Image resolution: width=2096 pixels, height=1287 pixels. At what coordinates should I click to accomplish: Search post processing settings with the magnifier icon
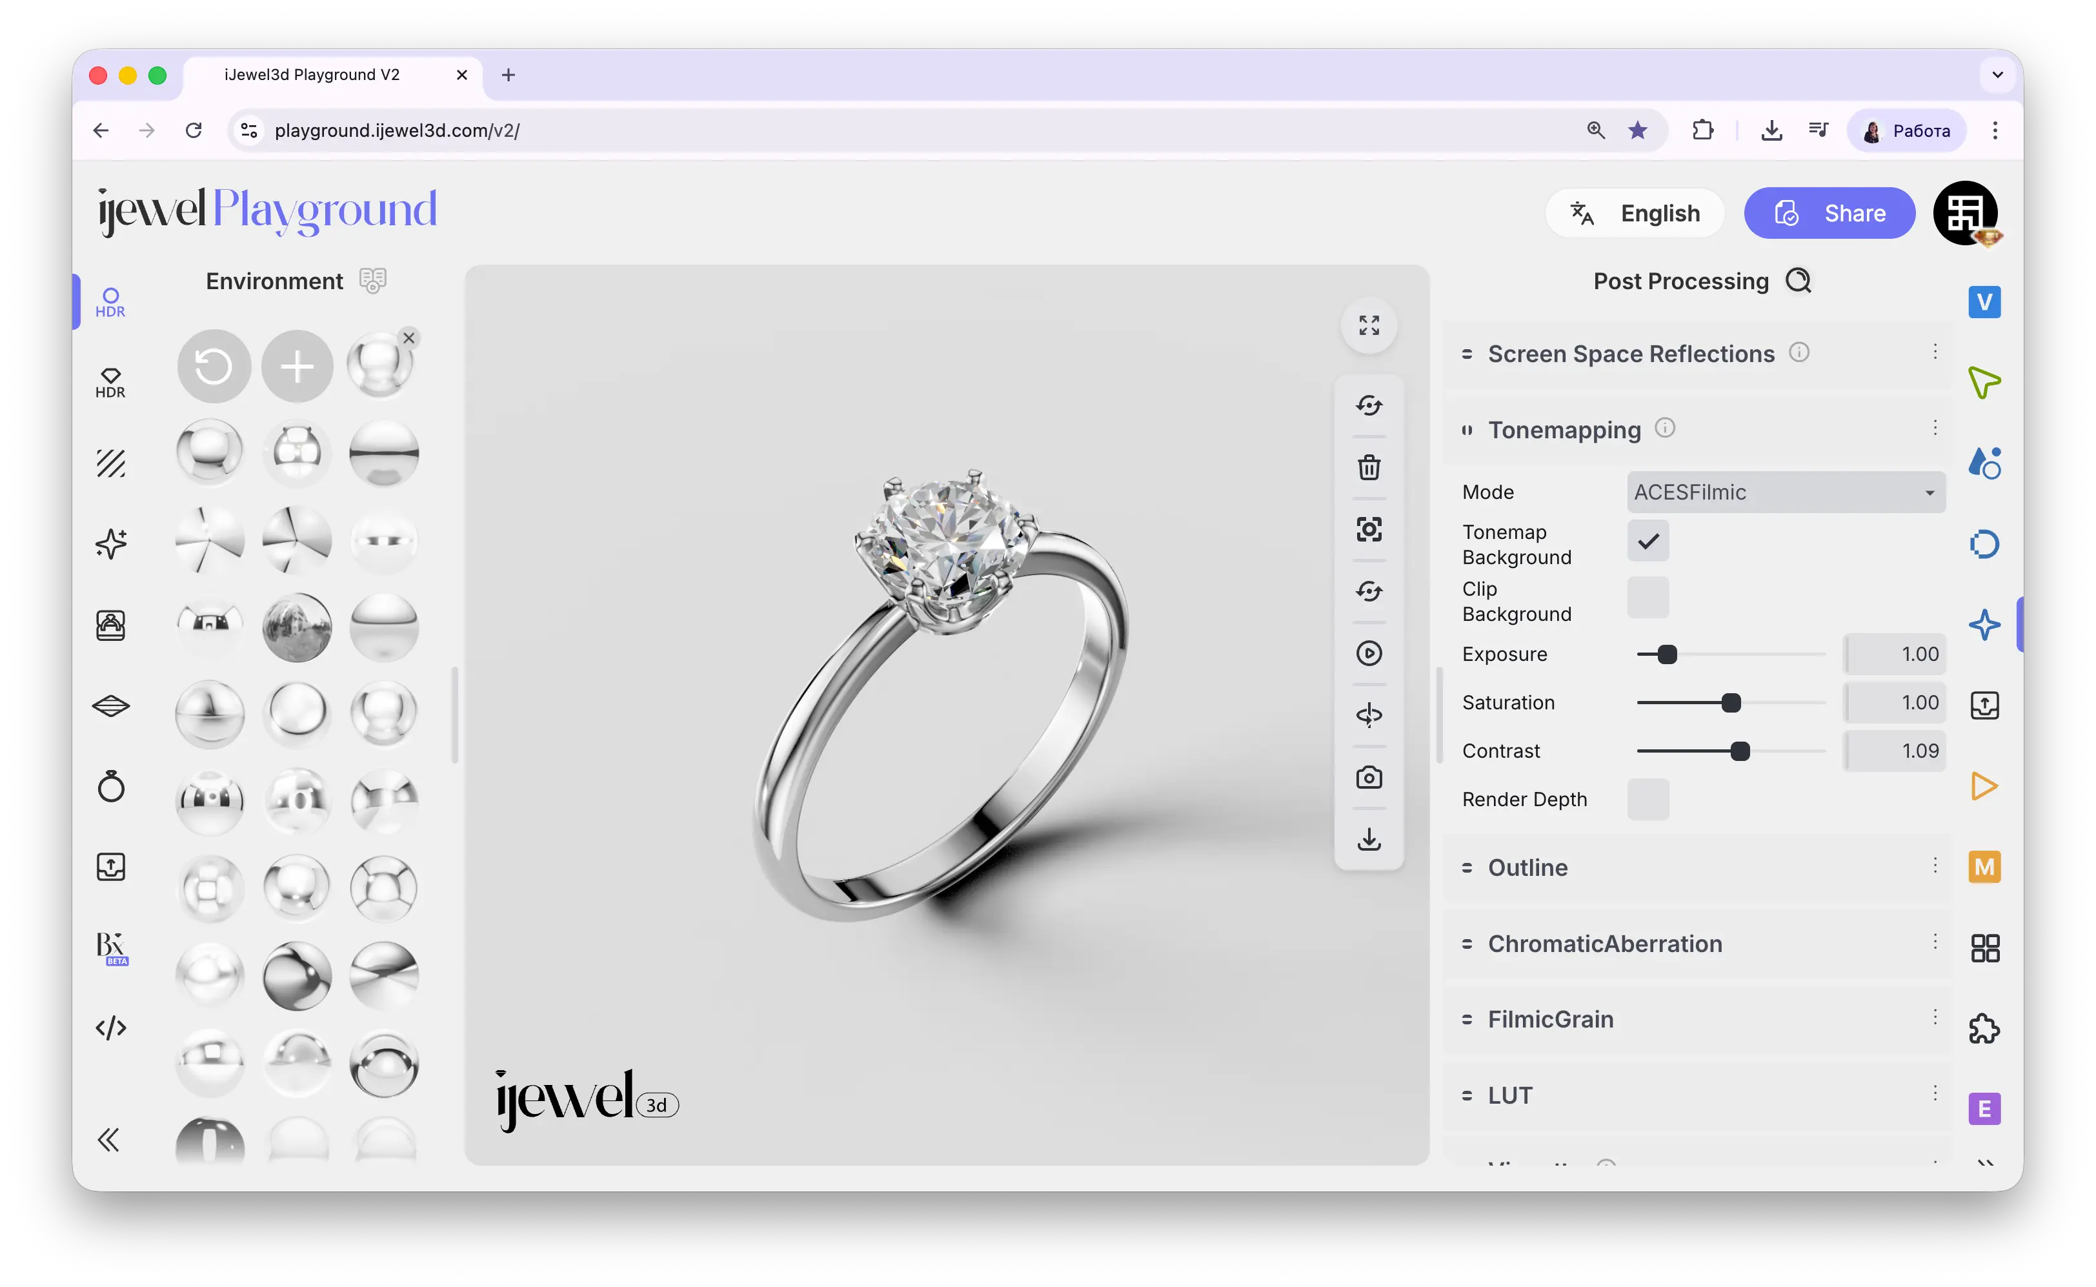pos(1797,280)
